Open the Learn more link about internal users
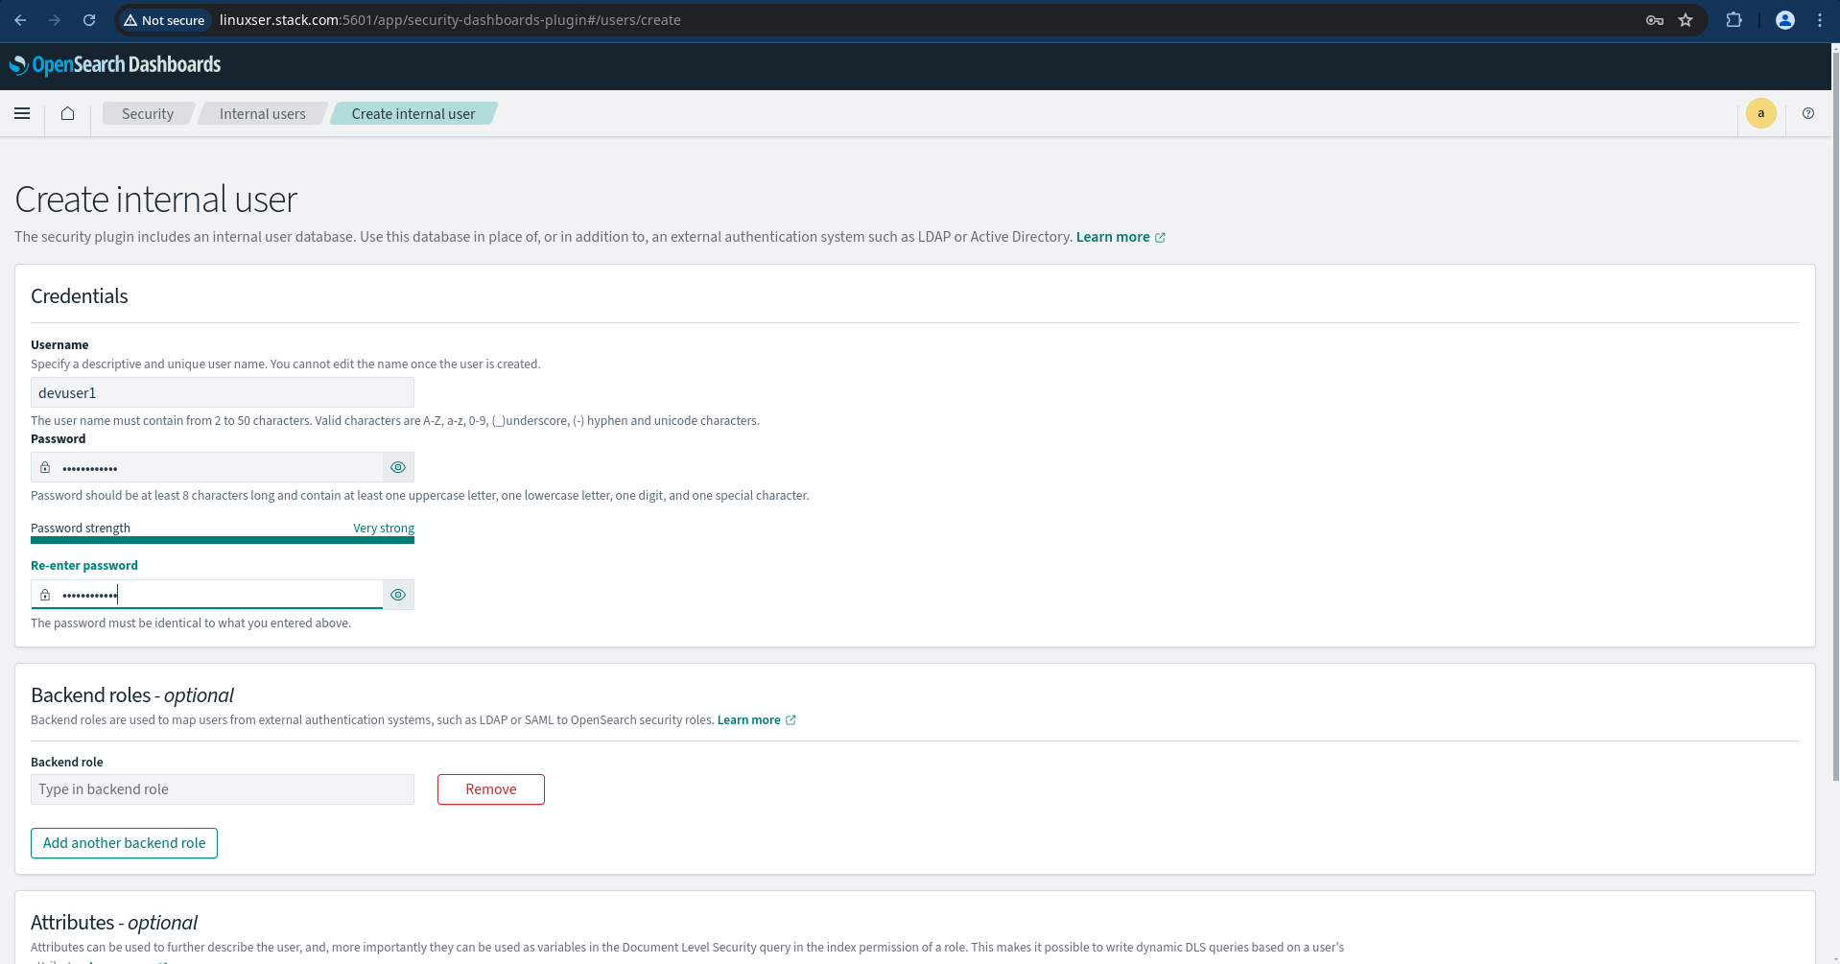1840x964 pixels. [1114, 237]
